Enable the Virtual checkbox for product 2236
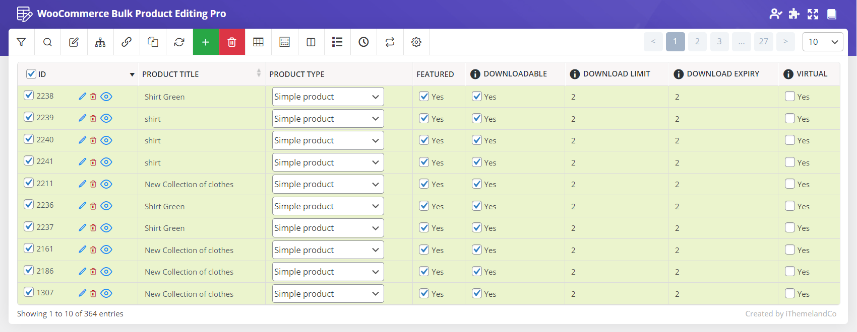This screenshot has height=332, width=857. (x=790, y=206)
